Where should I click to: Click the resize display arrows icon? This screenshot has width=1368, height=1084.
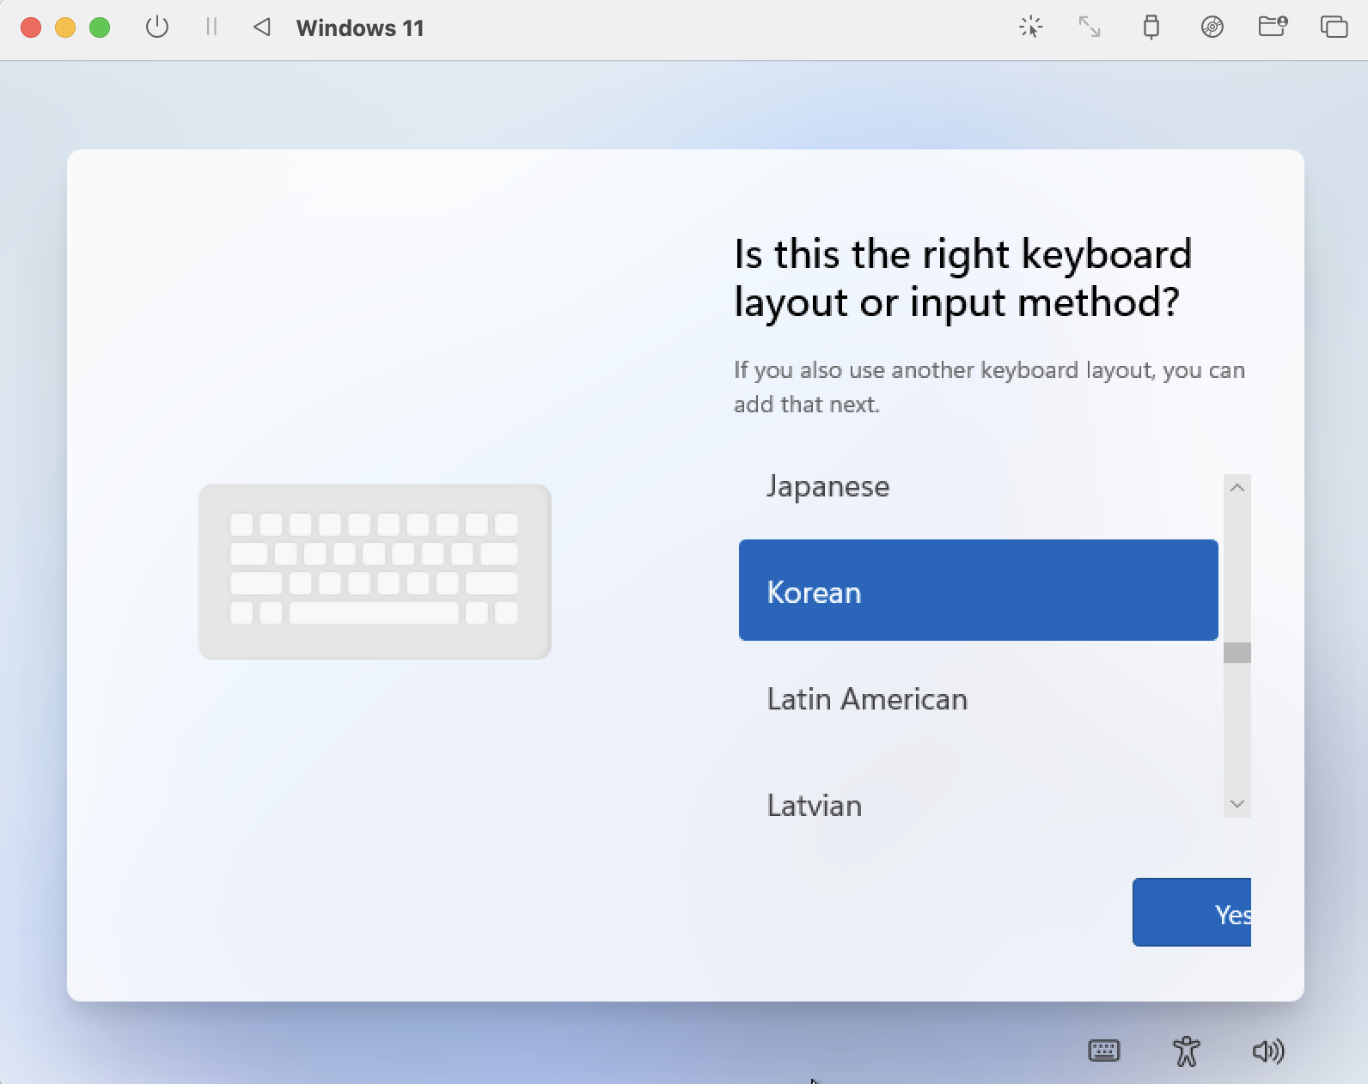1090,27
